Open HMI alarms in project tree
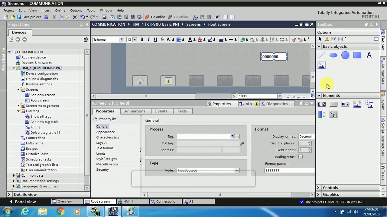Image resolution: width=387 pixels, height=217 pixels. pyautogui.click(x=34, y=143)
